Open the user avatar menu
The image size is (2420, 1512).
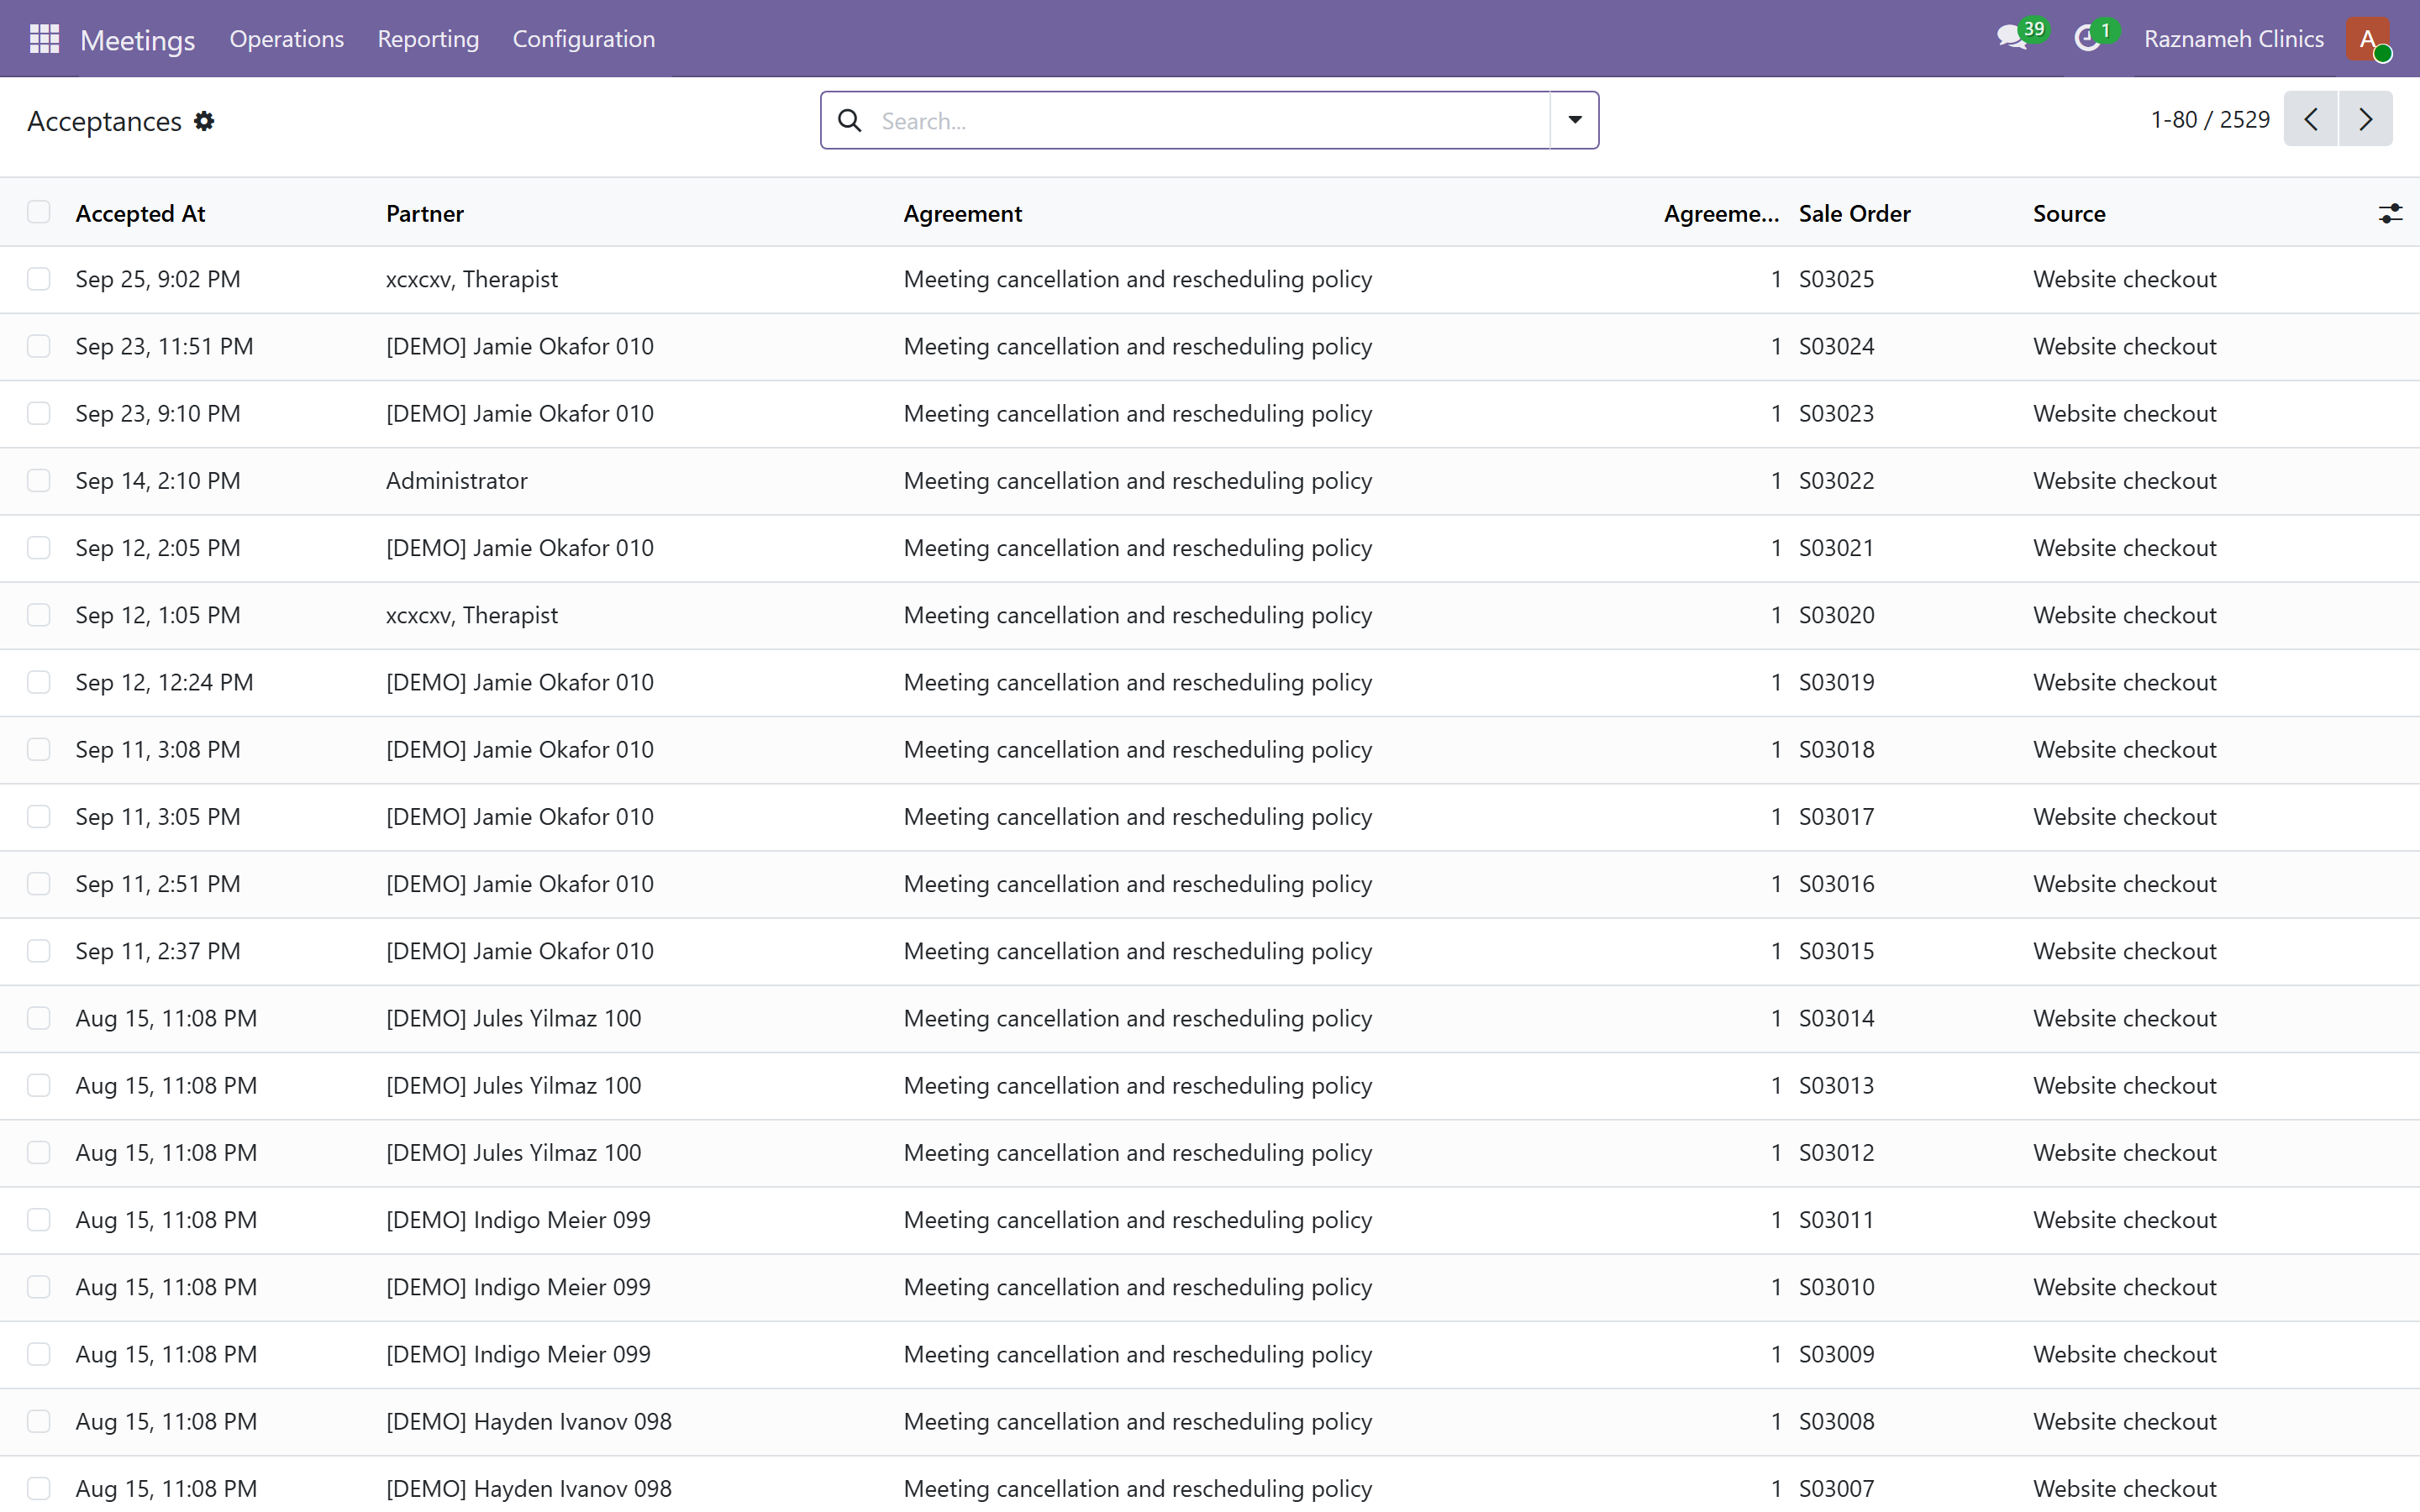click(2368, 39)
